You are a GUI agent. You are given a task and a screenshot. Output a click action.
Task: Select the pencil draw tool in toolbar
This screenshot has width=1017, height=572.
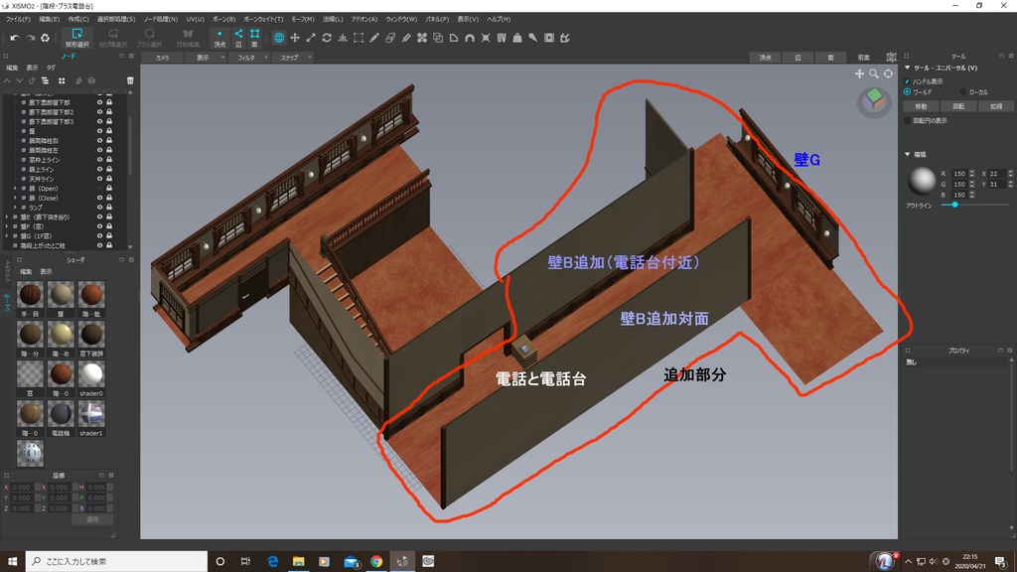pyautogui.click(x=374, y=38)
